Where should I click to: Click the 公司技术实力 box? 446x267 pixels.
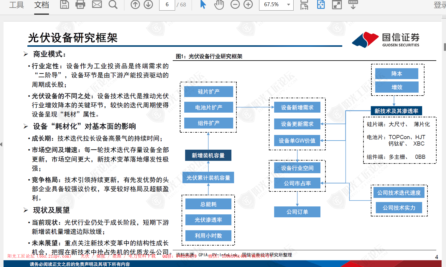point(399,208)
